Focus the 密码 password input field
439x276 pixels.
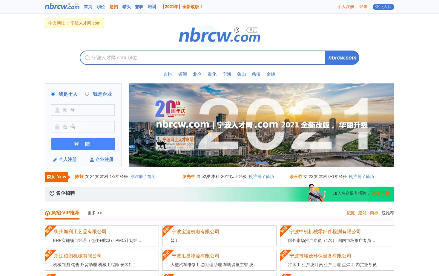83,127
